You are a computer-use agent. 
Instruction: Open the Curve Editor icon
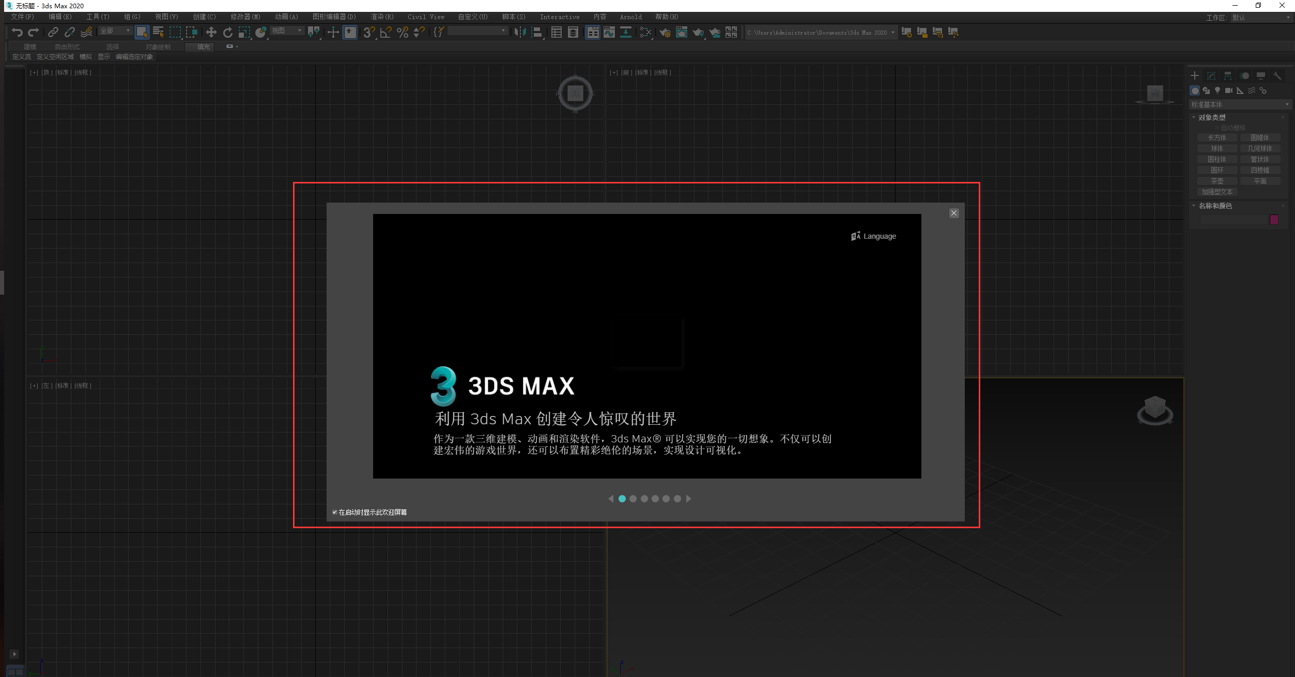[x=609, y=32]
